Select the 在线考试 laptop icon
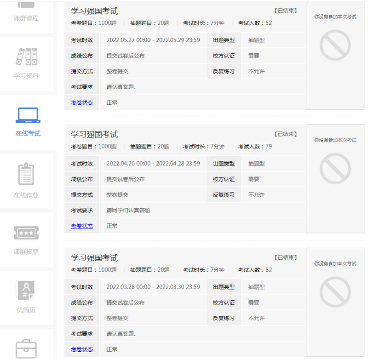The width and height of the screenshot is (368, 359). (x=28, y=115)
